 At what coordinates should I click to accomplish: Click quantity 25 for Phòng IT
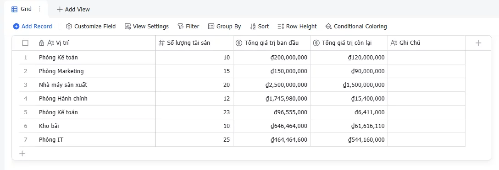194,139
